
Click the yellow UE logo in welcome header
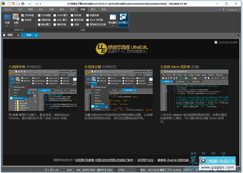click(101, 49)
